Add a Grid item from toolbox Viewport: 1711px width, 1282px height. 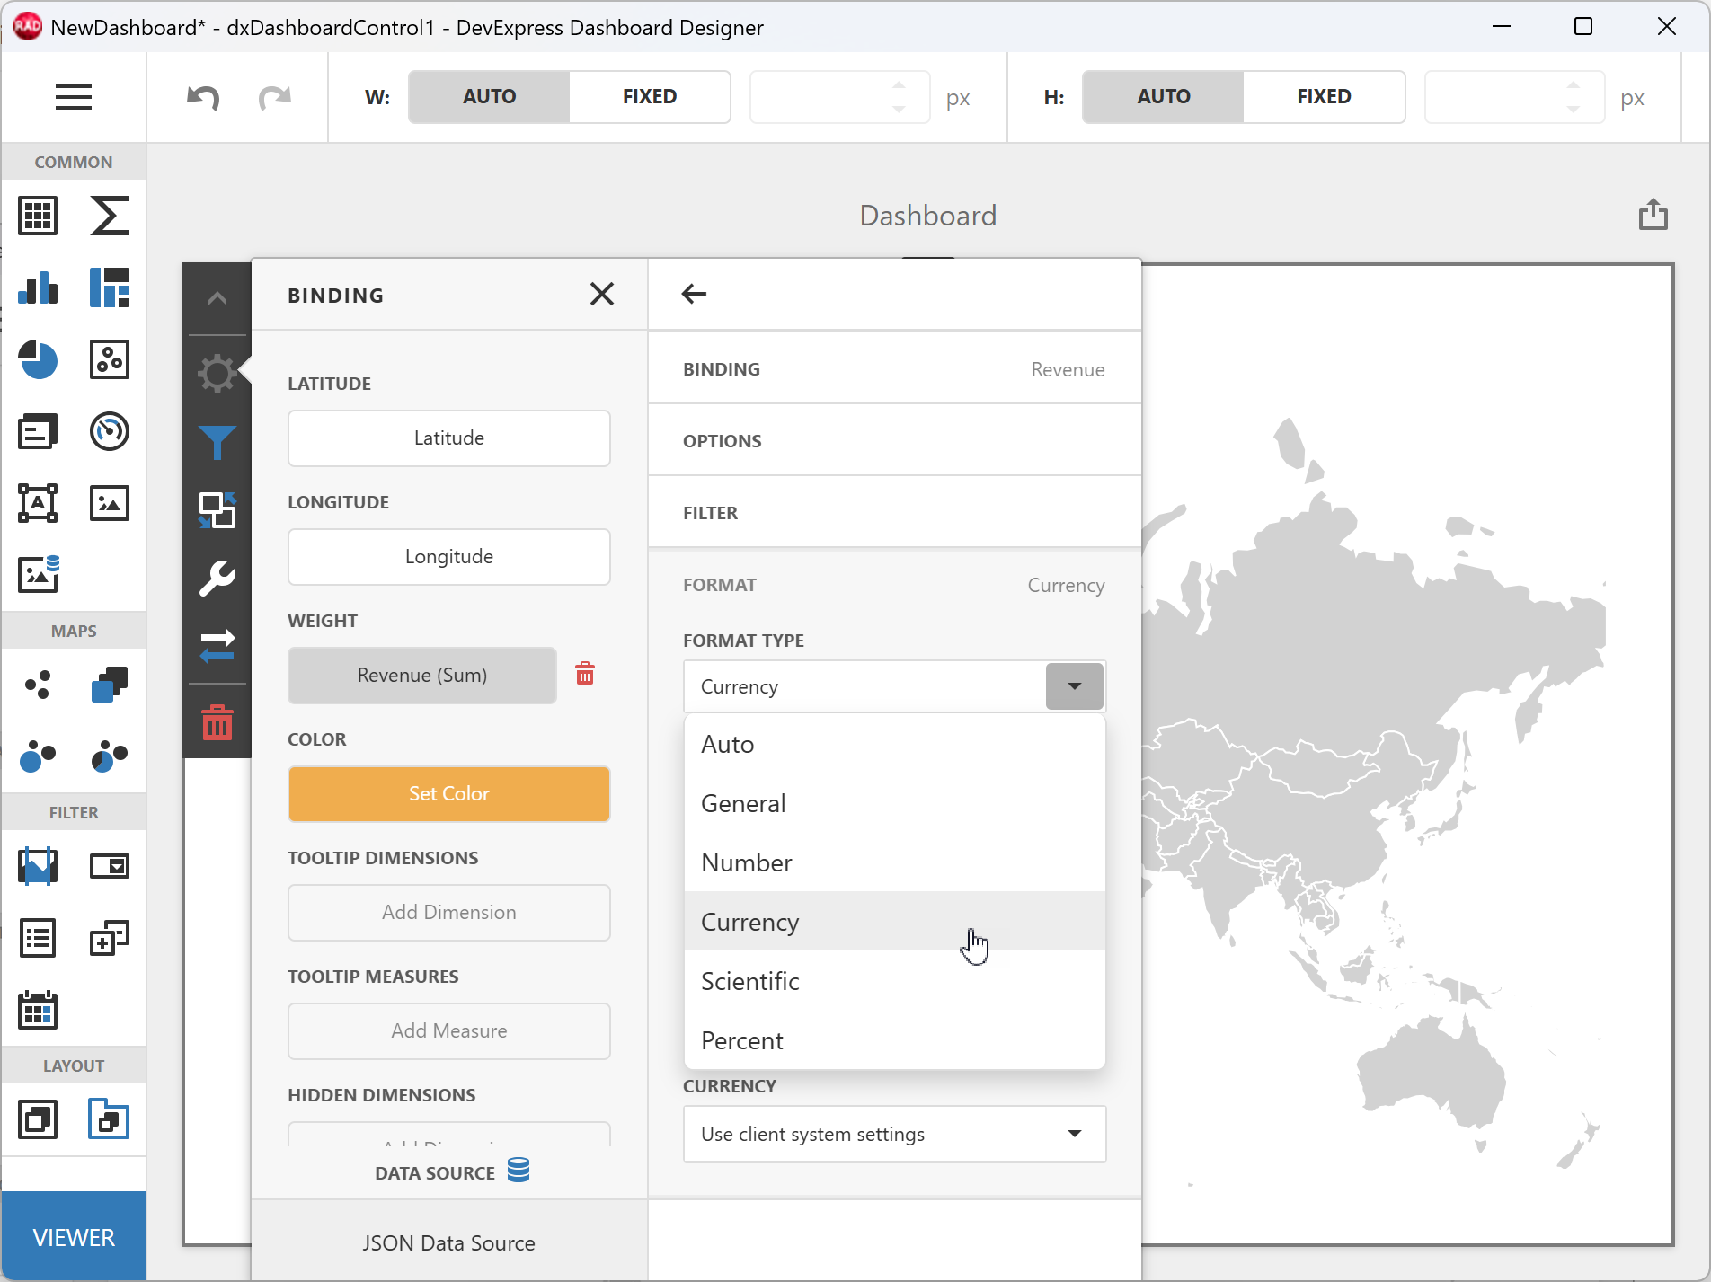tap(38, 216)
